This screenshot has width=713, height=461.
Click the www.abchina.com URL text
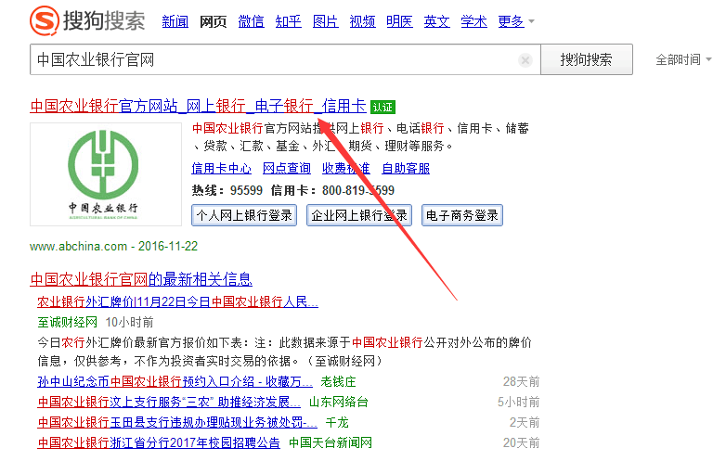pyautogui.click(x=78, y=246)
